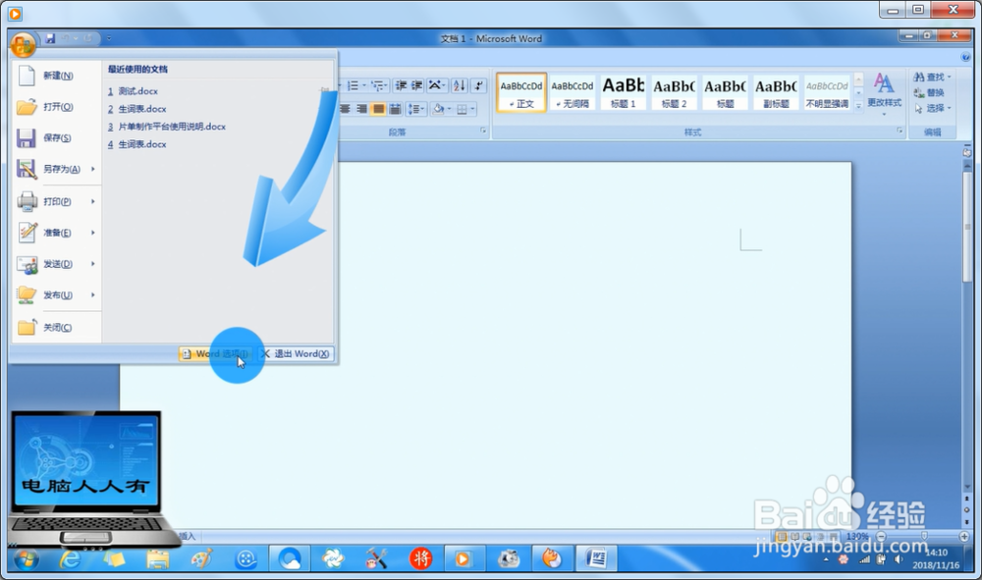Screen dimensions: 982x580
Task: Click the 130% zoom level
Action: (856, 537)
